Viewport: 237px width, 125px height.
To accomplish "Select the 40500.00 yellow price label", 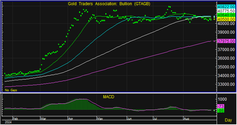I will pyautogui.click(x=226, y=19).
